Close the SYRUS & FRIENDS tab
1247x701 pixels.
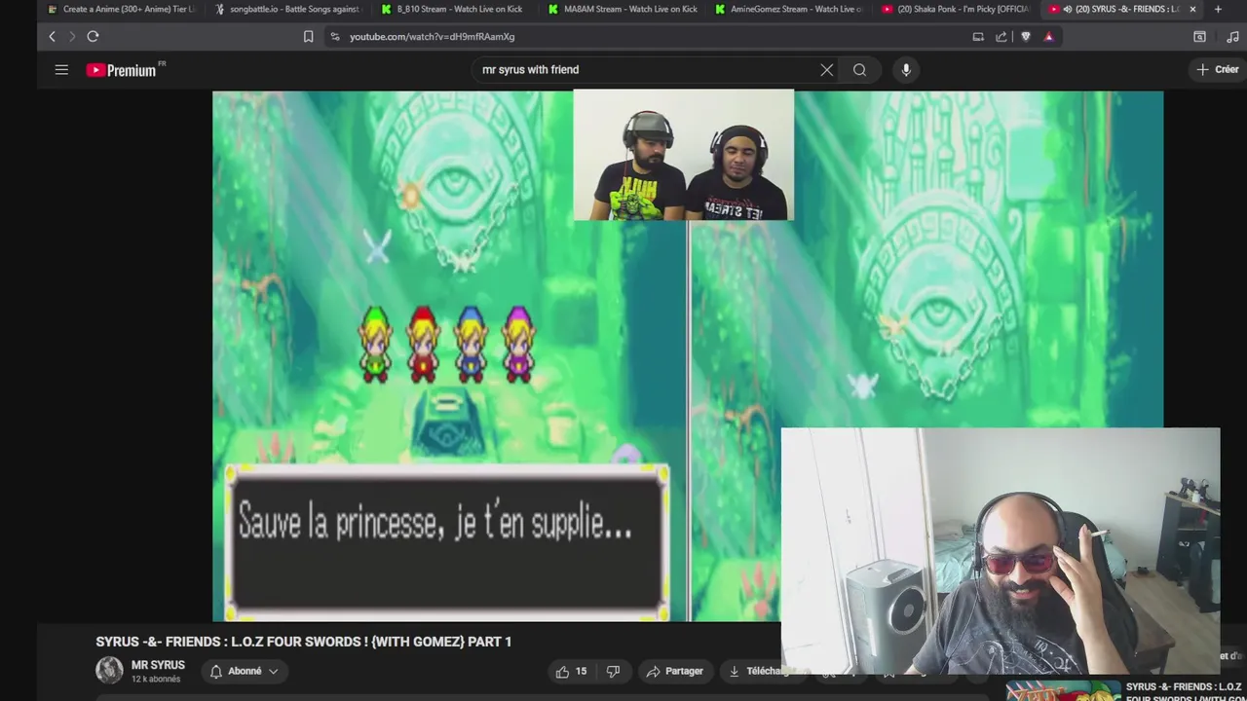[x=1192, y=9]
